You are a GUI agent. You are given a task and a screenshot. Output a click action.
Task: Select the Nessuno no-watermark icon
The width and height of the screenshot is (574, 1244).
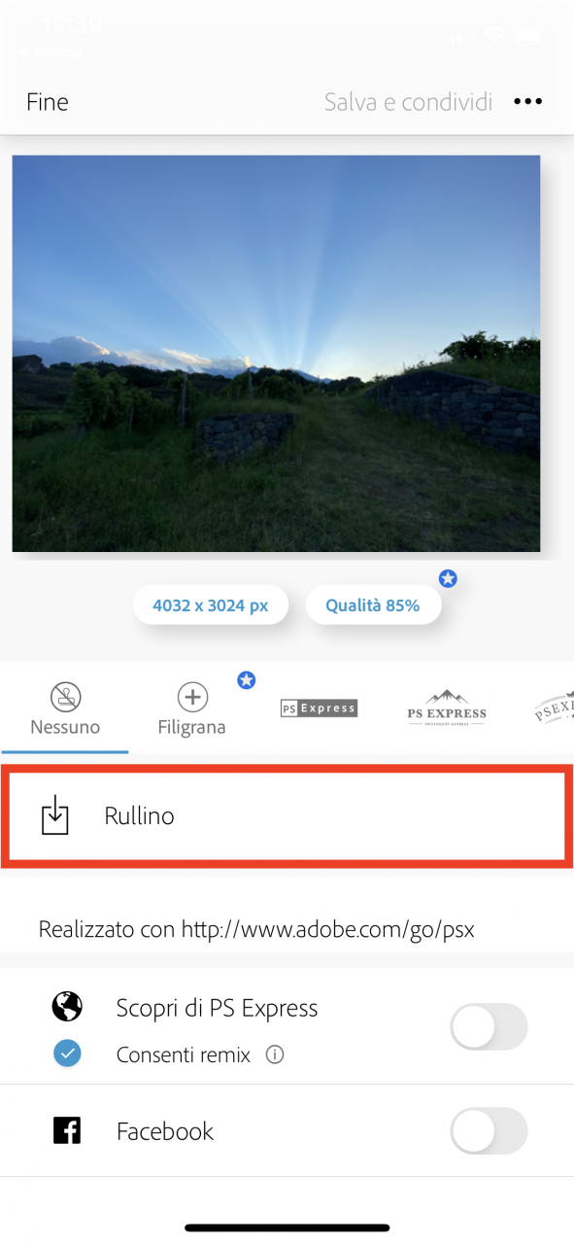(x=65, y=697)
